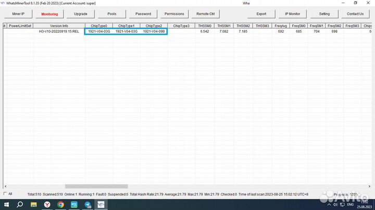Click the Windows Start button

6,205
